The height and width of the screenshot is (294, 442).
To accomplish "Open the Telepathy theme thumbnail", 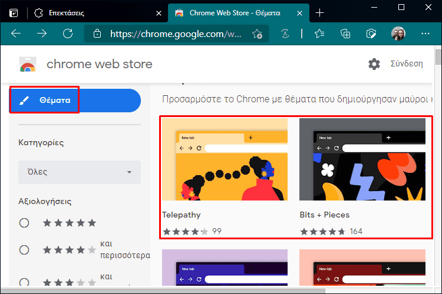I will pyautogui.click(x=225, y=159).
